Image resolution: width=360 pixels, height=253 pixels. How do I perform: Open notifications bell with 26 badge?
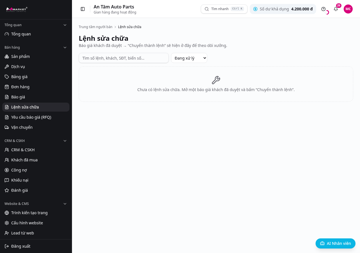336,9
